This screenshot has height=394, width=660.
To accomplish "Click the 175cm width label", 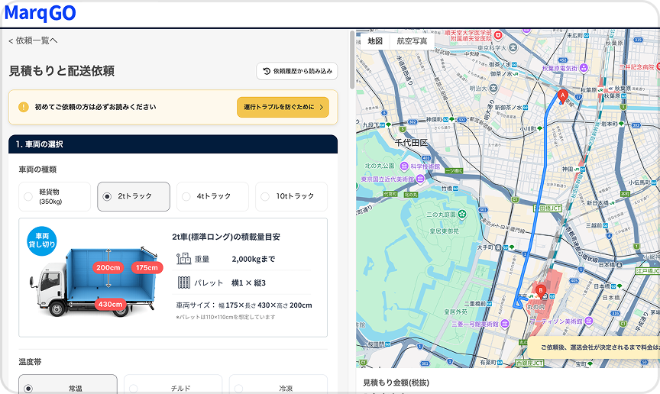I will (147, 268).
